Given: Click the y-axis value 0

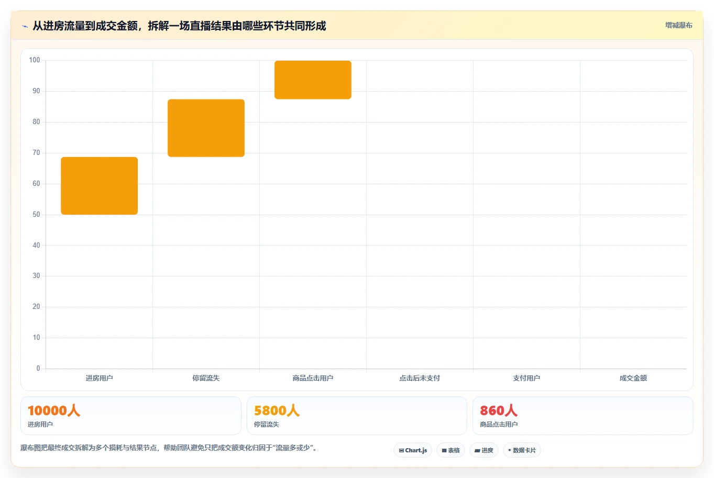Looking at the screenshot, I should 38,369.
